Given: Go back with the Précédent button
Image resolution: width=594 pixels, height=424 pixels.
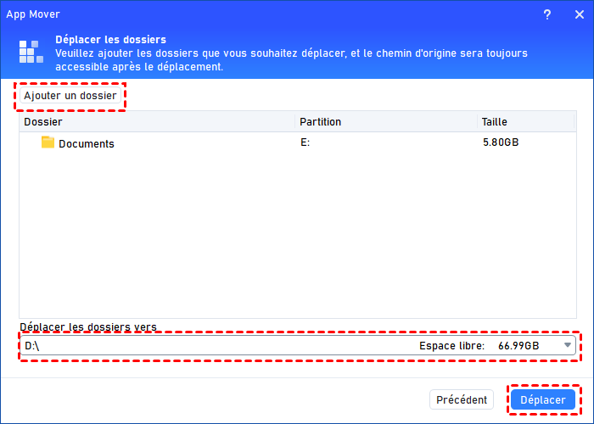Looking at the screenshot, I should tap(462, 399).
